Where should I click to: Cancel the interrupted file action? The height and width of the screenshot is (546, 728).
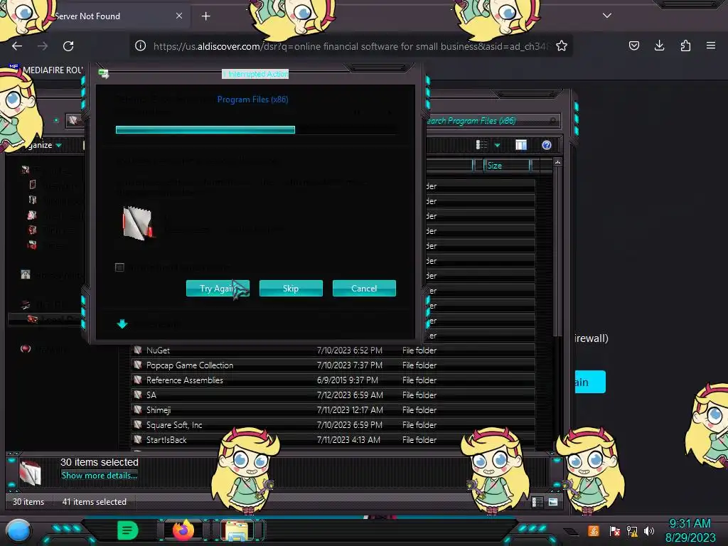(364, 289)
